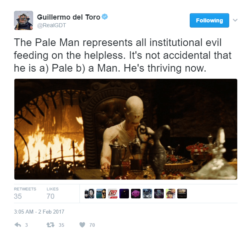Screen dimensions: 252x238
Task: Expand the tweet options chevron
Action: [235, 20]
